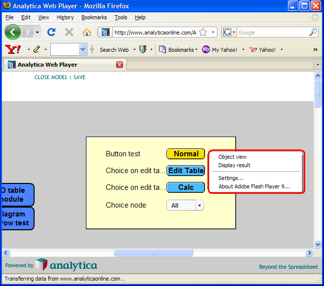Click the yellow Normal button
Image resolution: width=324 pixels, height=286 pixels.
point(186,154)
